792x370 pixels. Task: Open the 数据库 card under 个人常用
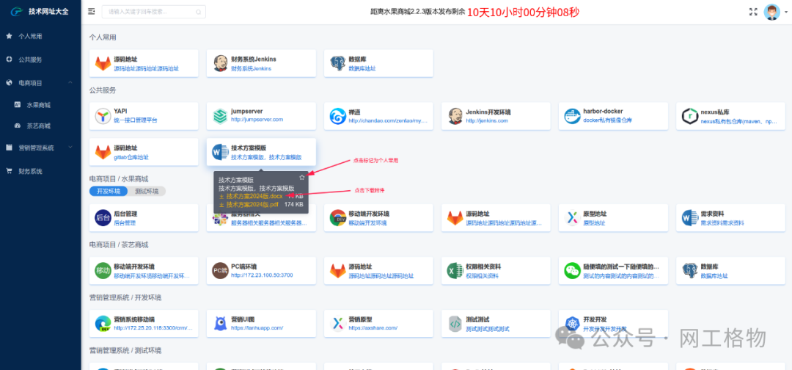379,63
